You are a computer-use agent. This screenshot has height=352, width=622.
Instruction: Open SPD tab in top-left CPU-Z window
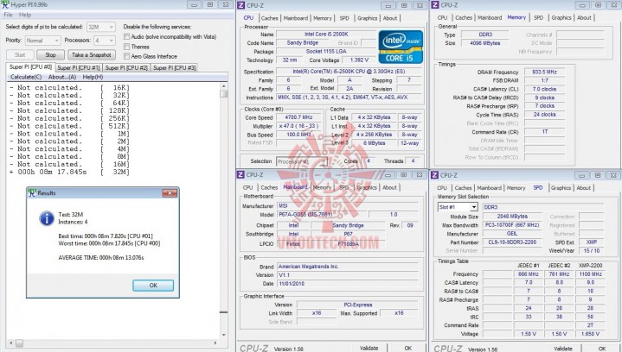point(344,18)
